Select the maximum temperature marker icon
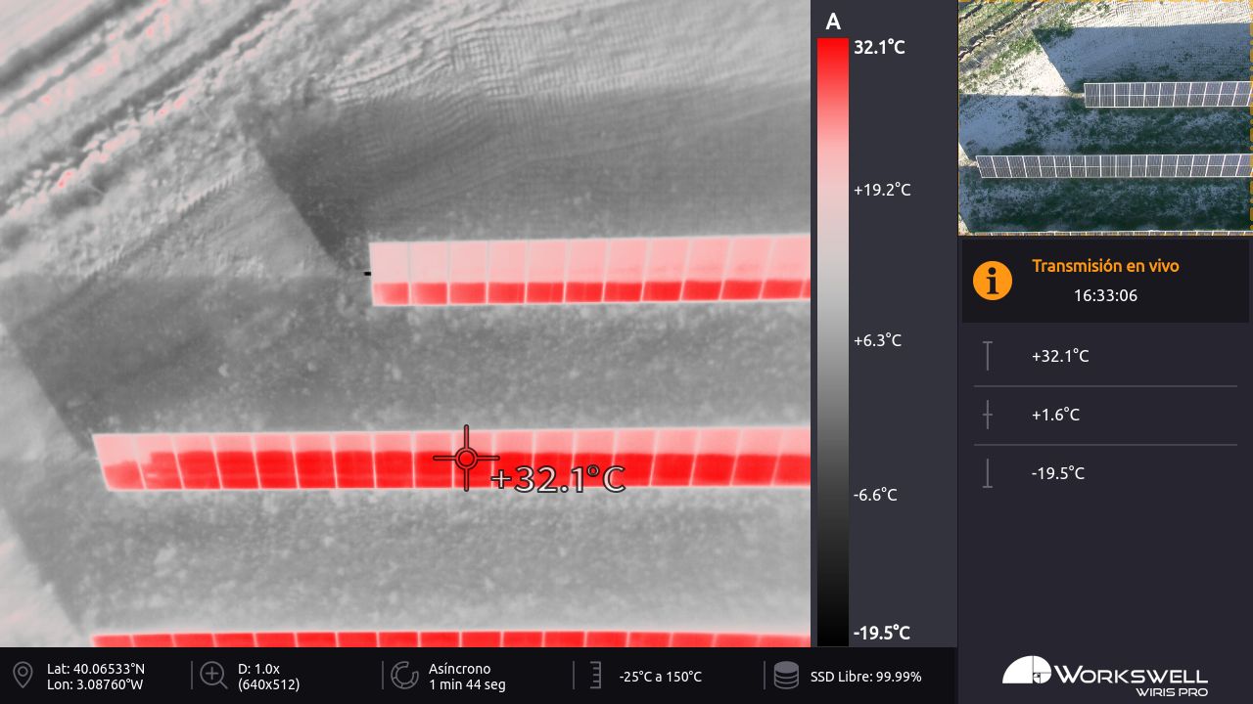This screenshot has height=704, width=1253. (x=988, y=356)
